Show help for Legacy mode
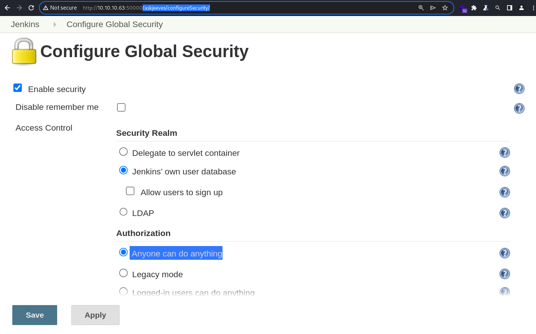Viewport: 536px width, 334px height. [504, 274]
